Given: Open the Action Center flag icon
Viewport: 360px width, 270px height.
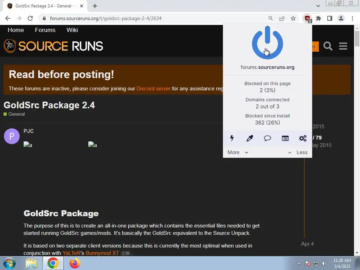Looking at the screenshot, I should click(x=308, y=263).
